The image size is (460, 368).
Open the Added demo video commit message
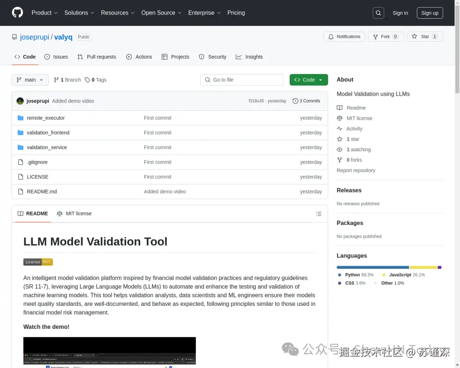[x=73, y=101]
